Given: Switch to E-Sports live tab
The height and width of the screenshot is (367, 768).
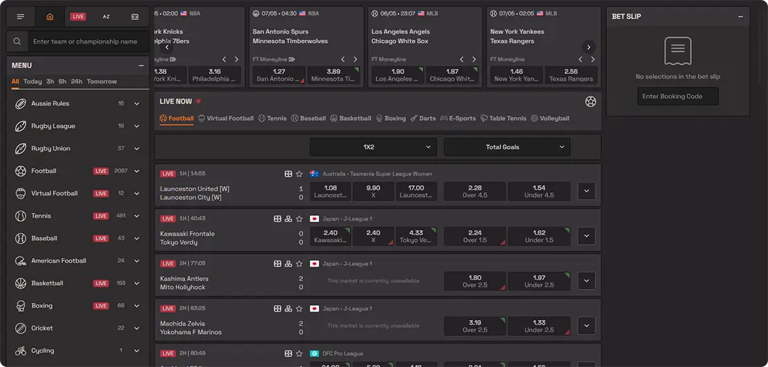Looking at the screenshot, I should [458, 118].
